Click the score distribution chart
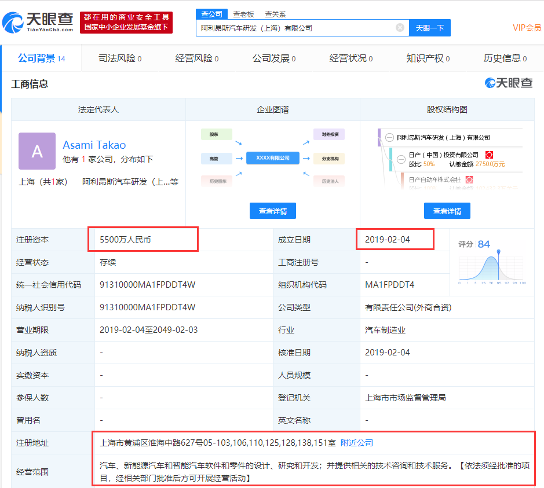The width and height of the screenshot is (544, 488). click(x=492, y=267)
